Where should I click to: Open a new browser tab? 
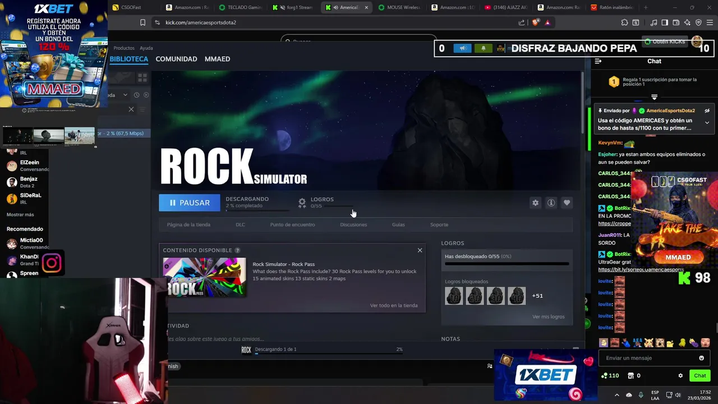[646, 7]
